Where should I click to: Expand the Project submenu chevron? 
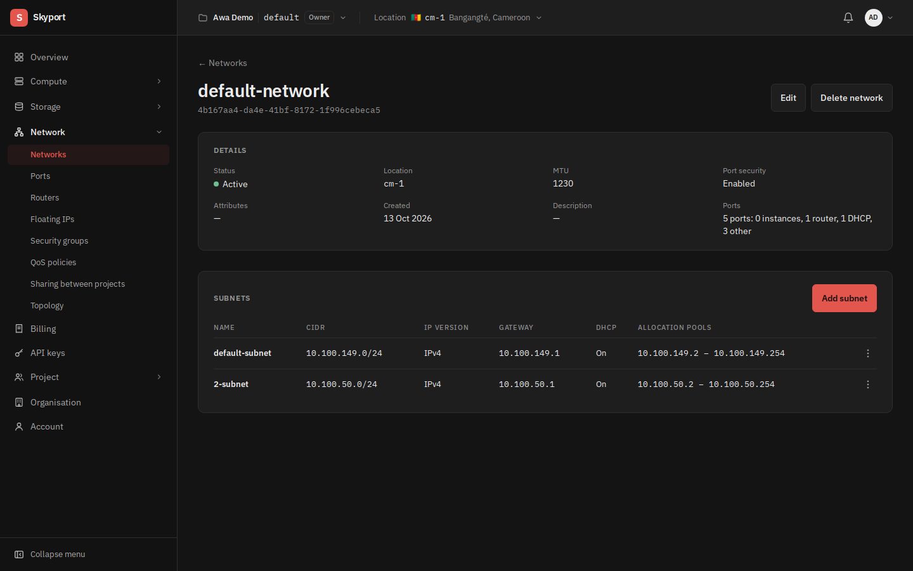point(159,377)
